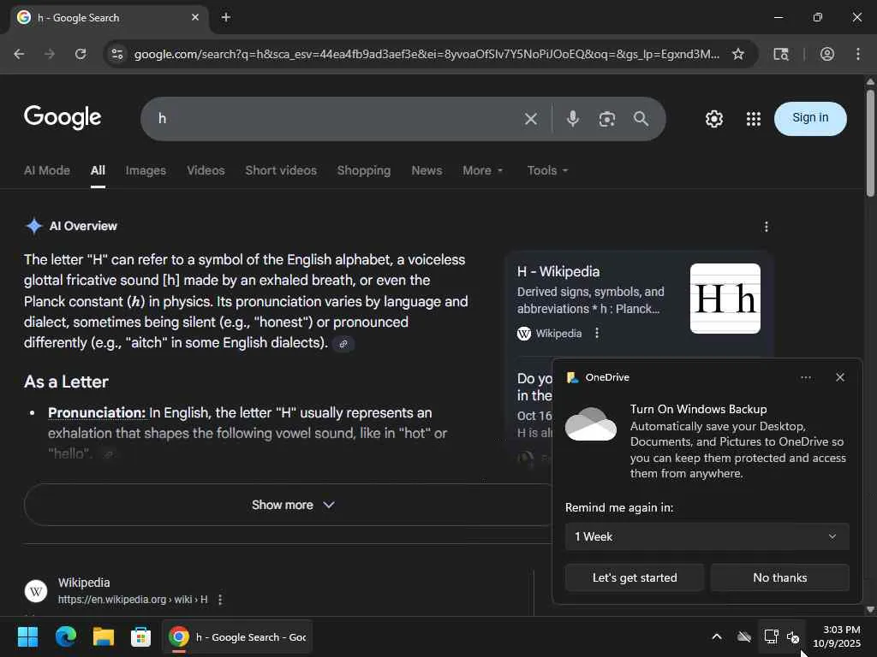The width and height of the screenshot is (877, 657).
Task: Open Shopping results tab
Action: pos(363,170)
